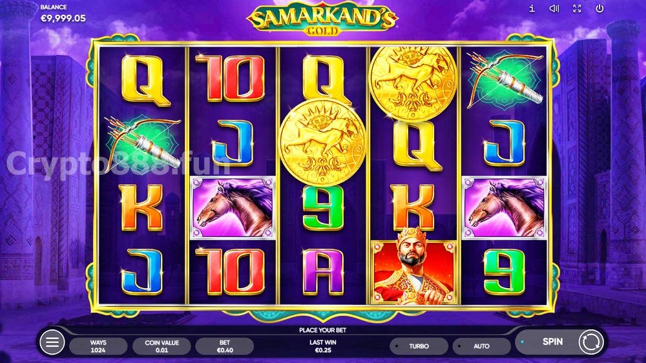The height and width of the screenshot is (363, 646).
Task: Mute the game sound speaker icon
Action: click(x=554, y=8)
